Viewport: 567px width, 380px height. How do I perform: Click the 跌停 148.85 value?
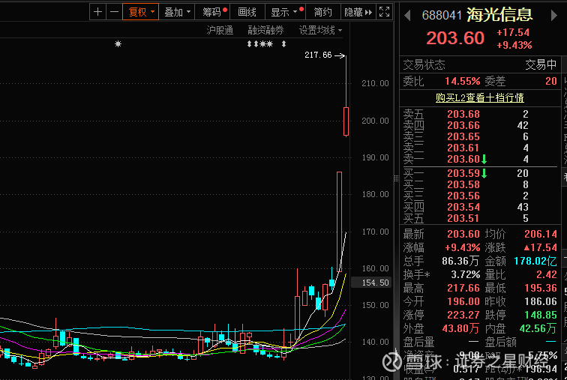(x=541, y=315)
